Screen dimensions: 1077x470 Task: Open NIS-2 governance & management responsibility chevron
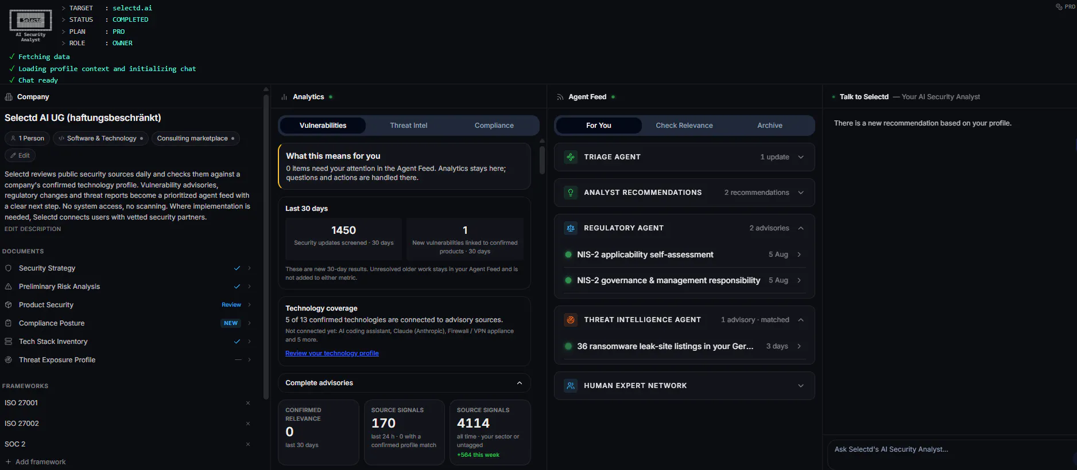(x=799, y=280)
